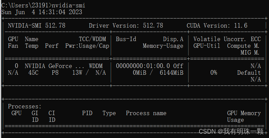Click the Memory-Usage header
Screen dimensions: 269x138
(163, 46)
